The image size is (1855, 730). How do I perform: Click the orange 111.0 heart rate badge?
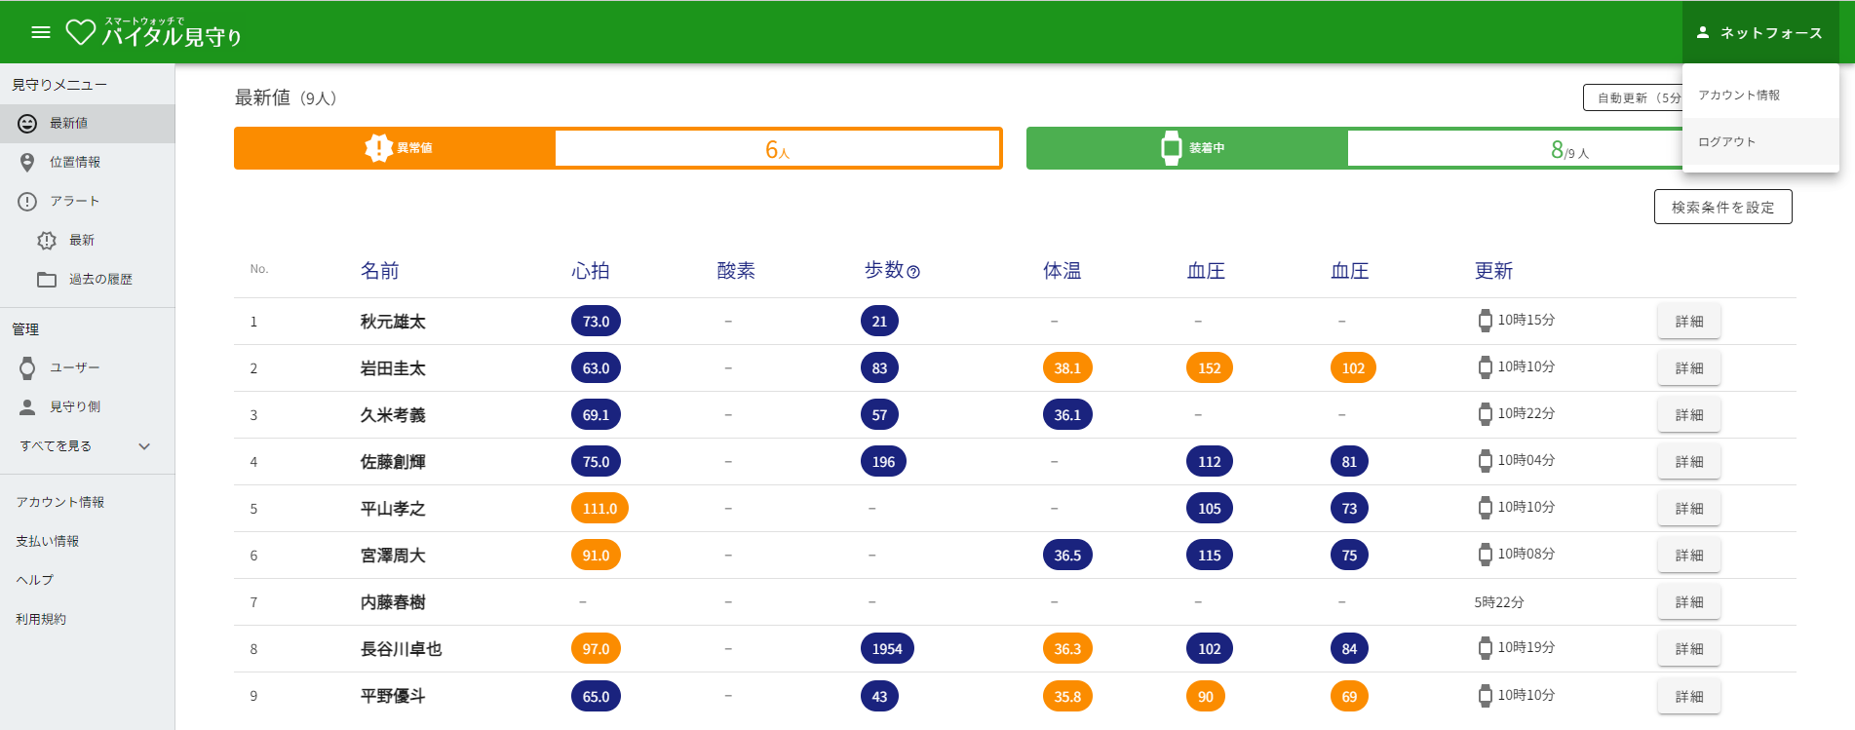coord(599,509)
